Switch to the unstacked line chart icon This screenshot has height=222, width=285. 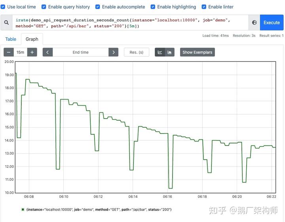pyautogui.click(x=160, y=52)
